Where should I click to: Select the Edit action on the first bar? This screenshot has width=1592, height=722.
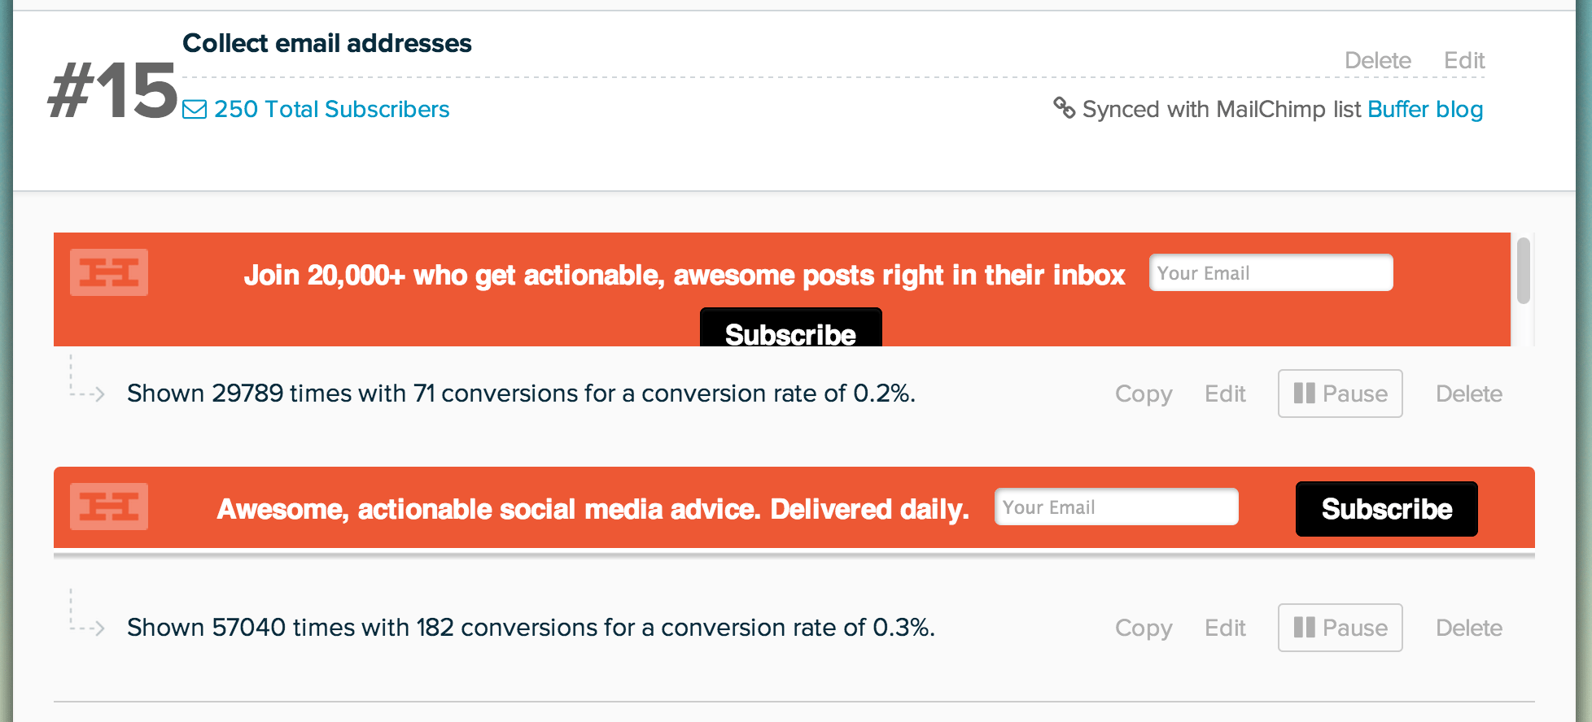[x=1224, y=393]
